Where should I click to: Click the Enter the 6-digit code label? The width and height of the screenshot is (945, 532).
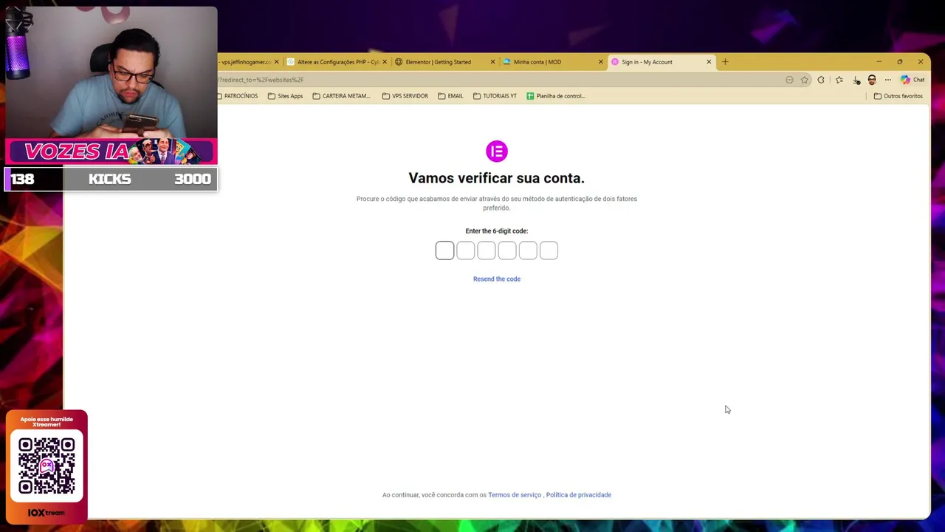point(497,231)
